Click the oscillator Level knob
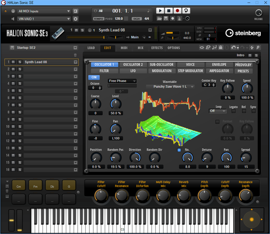Screen dimensions: 270x234 coord(115,104)
